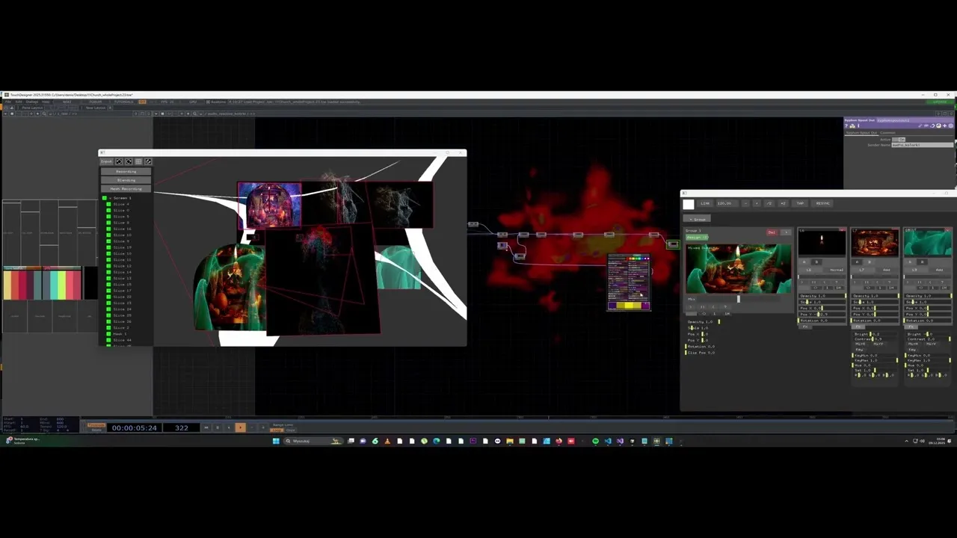
Task: Click the diagonal stripe icon in mapping toolbar
Action: pos(148,161)
